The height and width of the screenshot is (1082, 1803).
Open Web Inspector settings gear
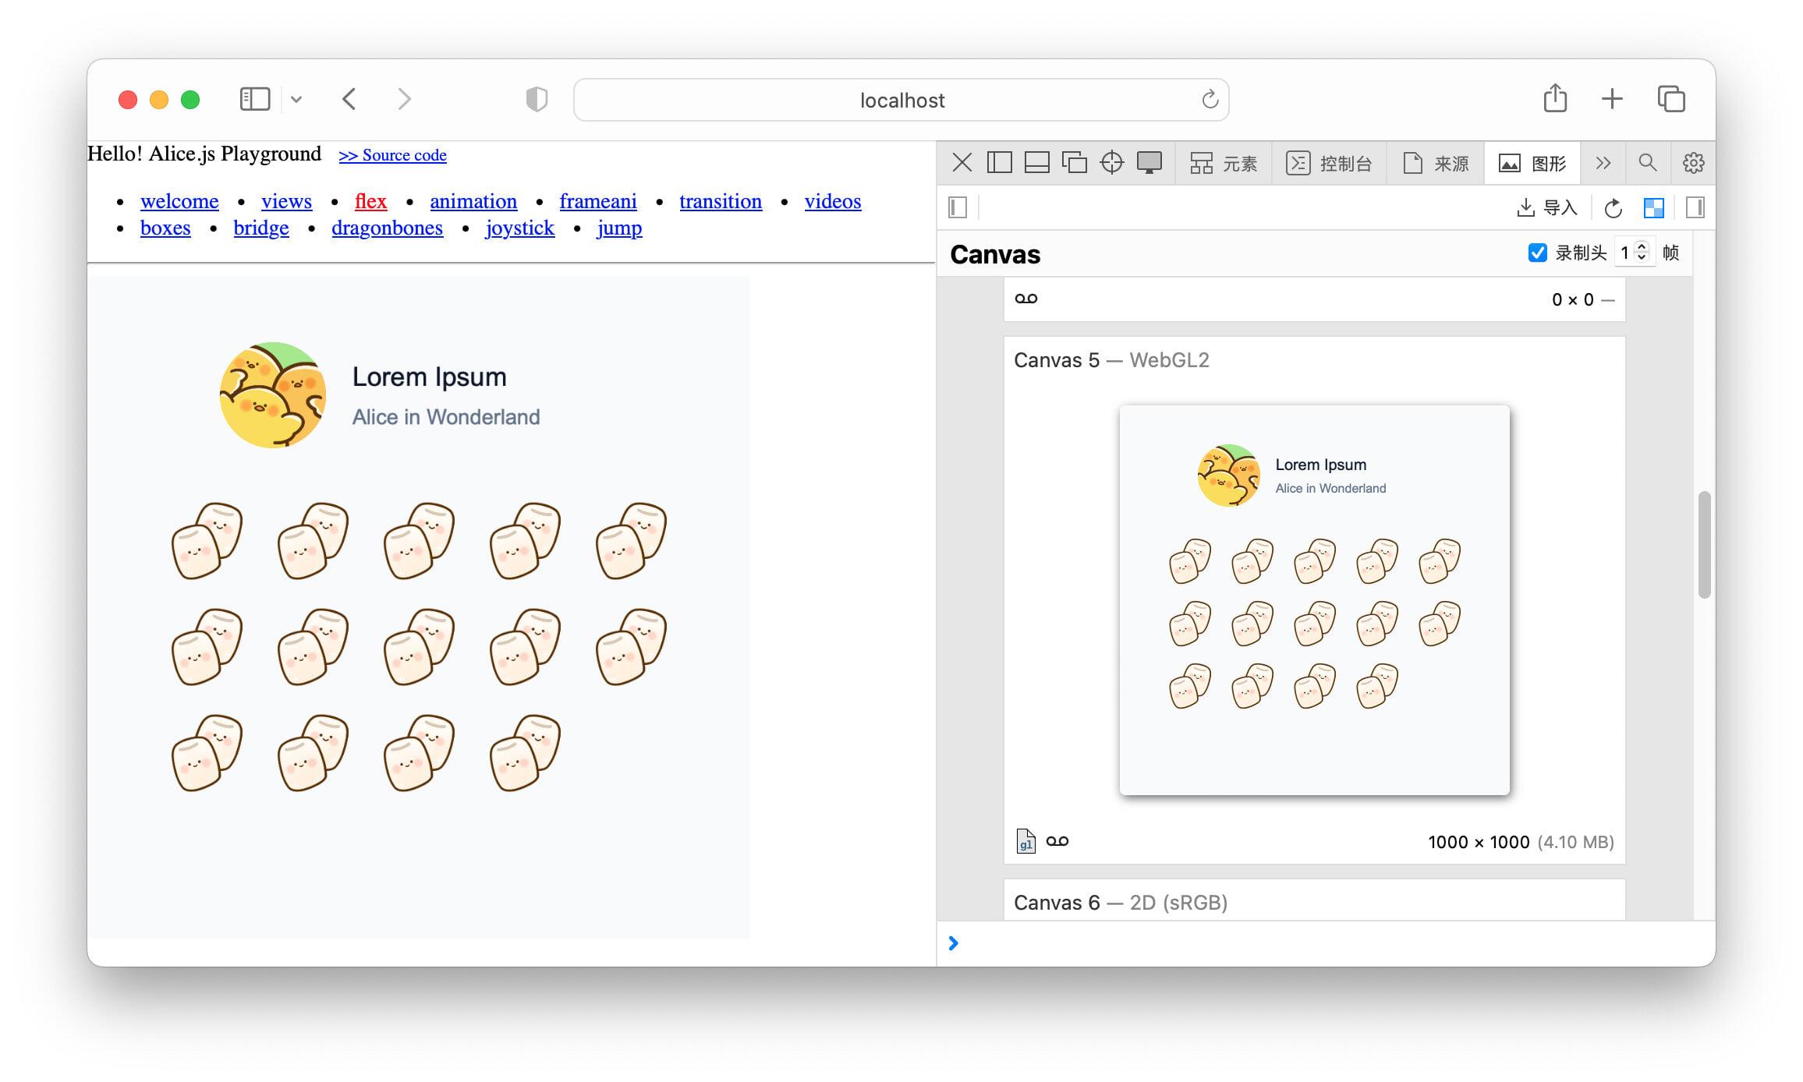pyautogui.click(x=1693, y=163)
